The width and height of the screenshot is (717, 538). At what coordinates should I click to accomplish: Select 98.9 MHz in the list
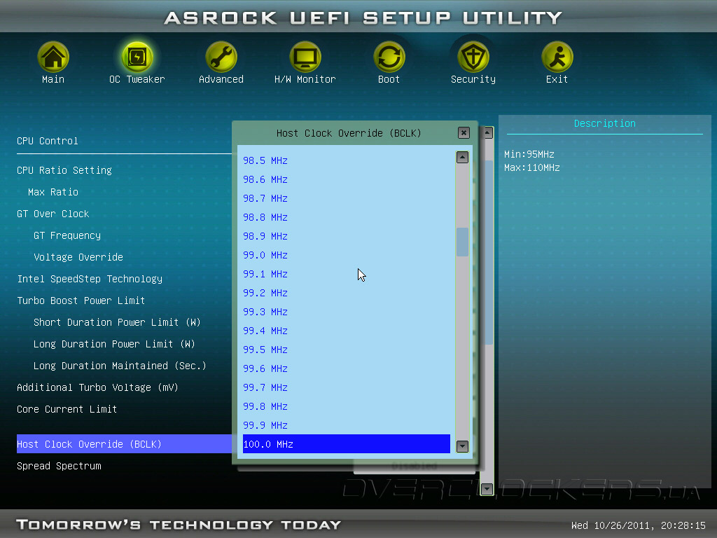pyautogui.click(x=265, y=236)
